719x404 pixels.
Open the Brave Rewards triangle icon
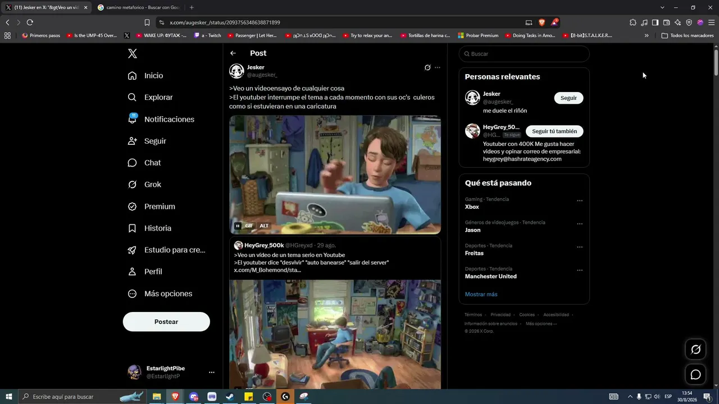click(x=554, y=22)
